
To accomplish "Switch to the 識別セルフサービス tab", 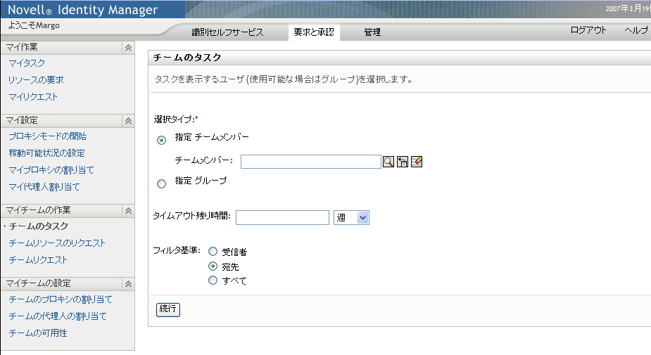I will [x=227, y=32].
